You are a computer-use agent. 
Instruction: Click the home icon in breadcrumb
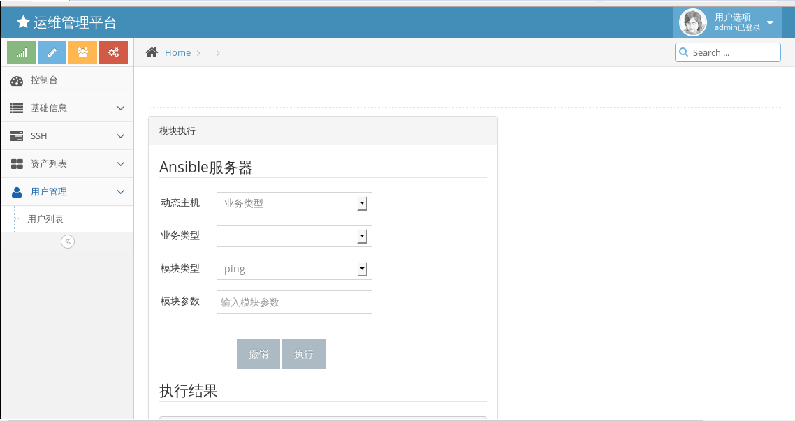pyautogui.click(x=152, y=52)
